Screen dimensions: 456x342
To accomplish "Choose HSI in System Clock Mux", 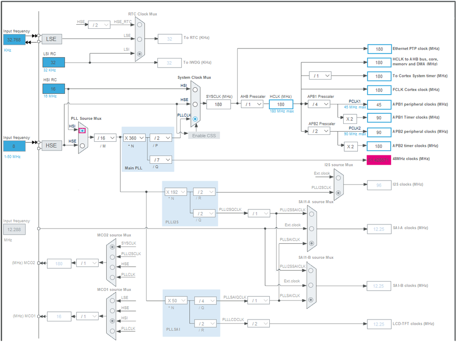I will tap(195, 90).
